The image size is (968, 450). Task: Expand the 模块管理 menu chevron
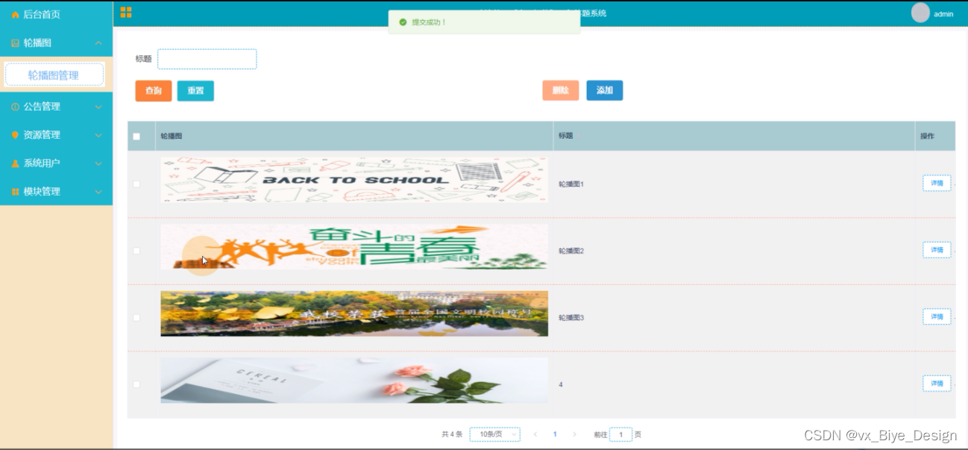(98, 192)
